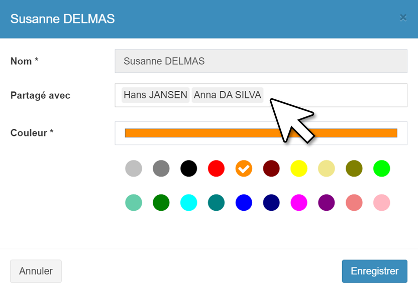
Task: Choose the bright yellow color swatch
Action: coord(299,169)
